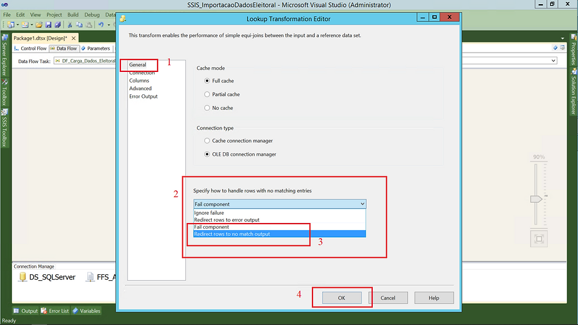Open the tab list dropdown arrow
The height and width of the screenshot is (325, 578).
click(563, 38)
